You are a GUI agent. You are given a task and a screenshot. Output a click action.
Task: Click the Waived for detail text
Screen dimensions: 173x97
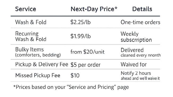coord(134,64)
